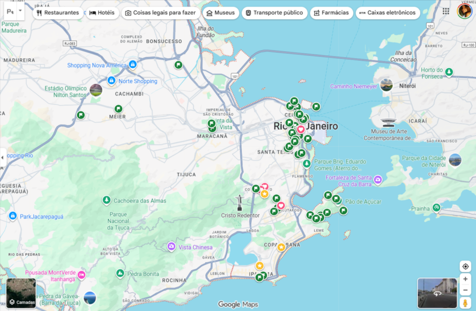
Task: Expand the language dropdown arrow
Action: pos(20,11)
